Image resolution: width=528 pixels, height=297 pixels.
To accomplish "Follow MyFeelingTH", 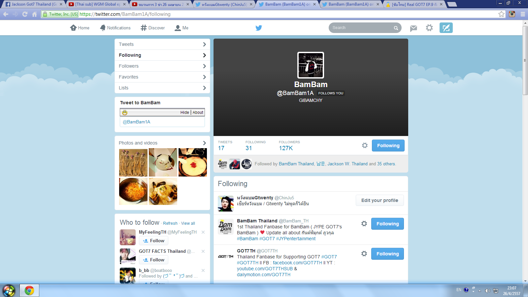I will 153,241.
